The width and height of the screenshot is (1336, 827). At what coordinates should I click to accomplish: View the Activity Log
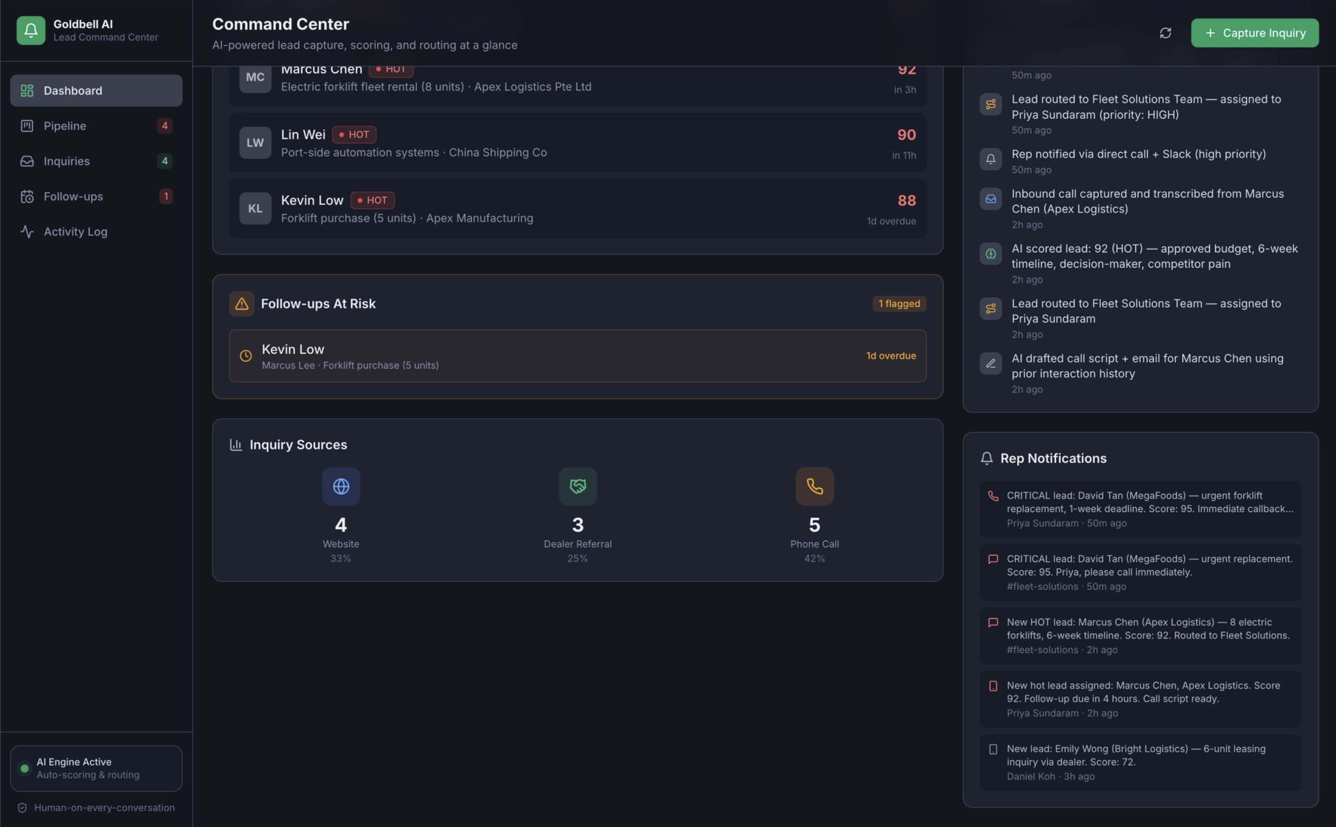point(96,232)
